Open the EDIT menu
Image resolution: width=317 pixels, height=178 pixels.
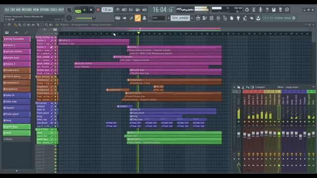click(x=13, y=10)
